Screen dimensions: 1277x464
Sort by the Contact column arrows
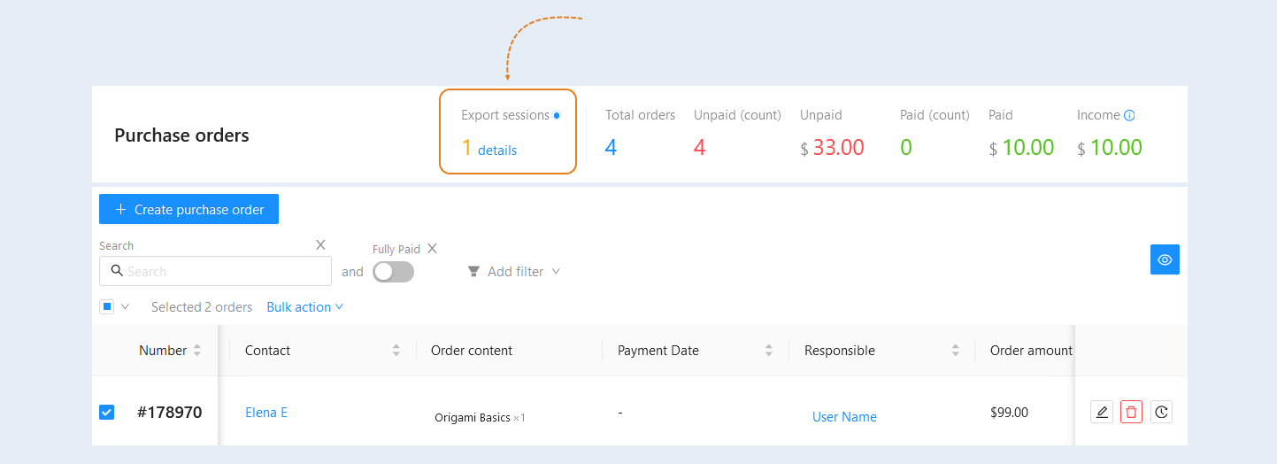tap(396, 351)
